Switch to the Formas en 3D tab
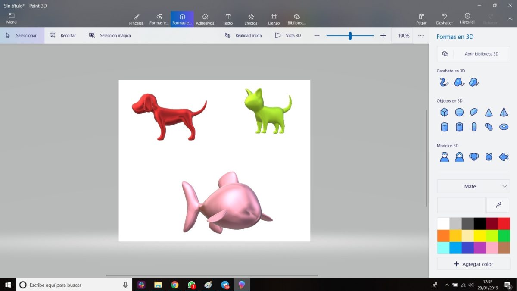Screen dimensions: 517x291 coord(182,18)
